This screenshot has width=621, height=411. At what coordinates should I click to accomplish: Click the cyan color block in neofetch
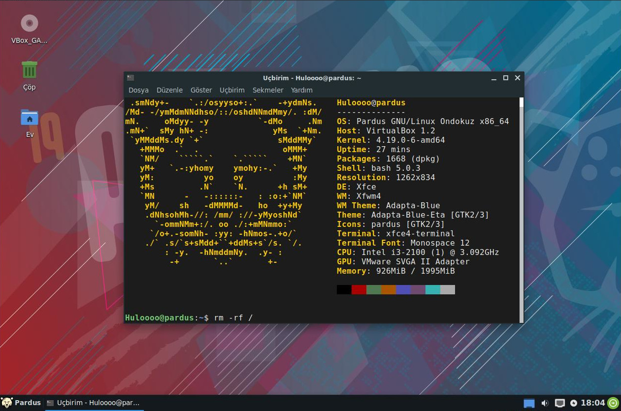pyautogui.click(x=433, y=289)
